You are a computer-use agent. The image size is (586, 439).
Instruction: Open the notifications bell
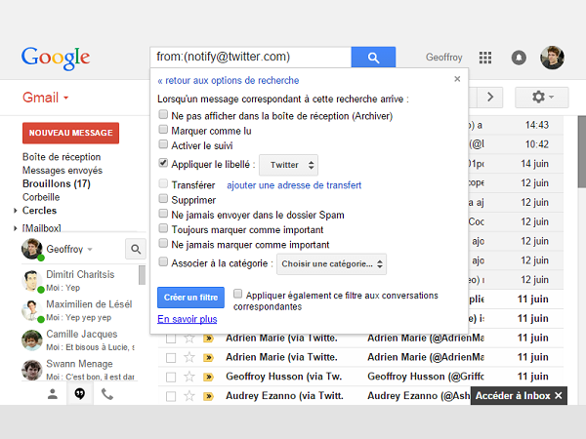click(x=519, y=58)
